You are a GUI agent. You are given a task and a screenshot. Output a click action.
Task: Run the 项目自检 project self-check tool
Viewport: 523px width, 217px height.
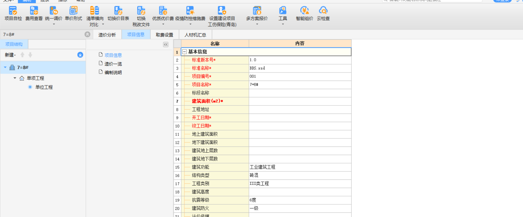pos(13,13)
